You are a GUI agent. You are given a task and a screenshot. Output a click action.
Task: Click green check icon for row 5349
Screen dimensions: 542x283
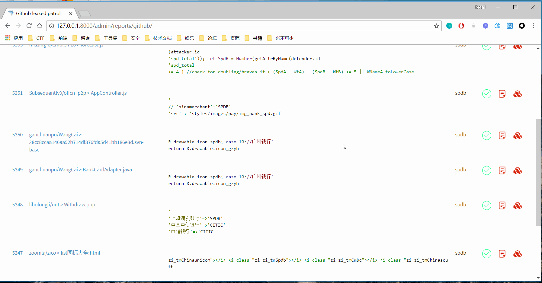[487, 170]
